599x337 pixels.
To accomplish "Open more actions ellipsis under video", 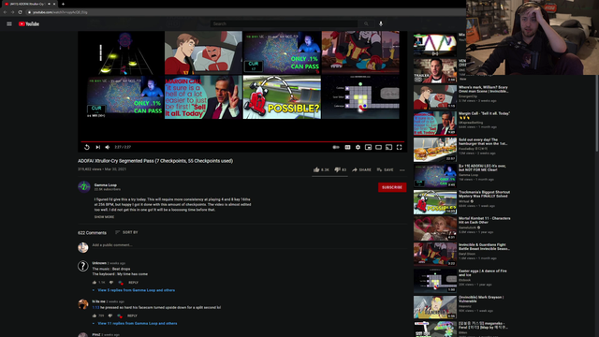I will pyautogui.click(x=402, y=170).
